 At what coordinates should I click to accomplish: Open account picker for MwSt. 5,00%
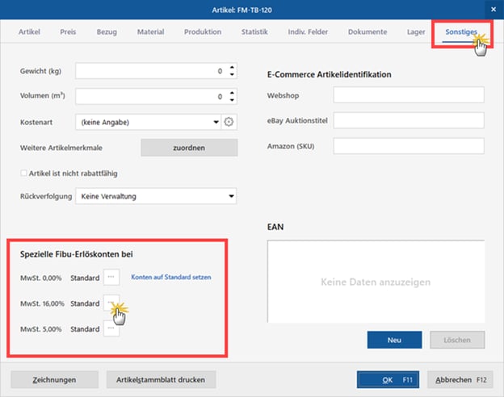pos(111,328)
